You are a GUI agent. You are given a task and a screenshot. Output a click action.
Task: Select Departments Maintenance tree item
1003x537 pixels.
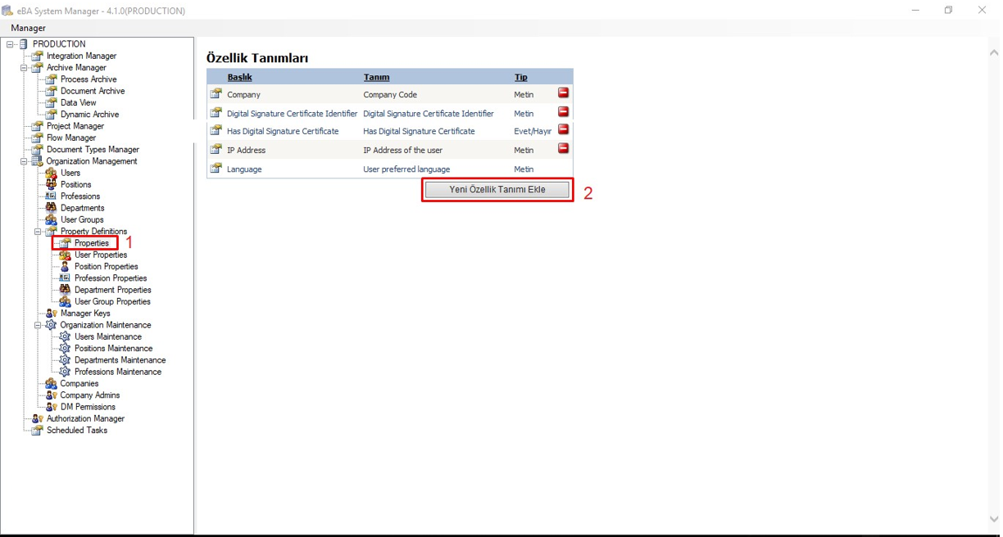click(x=120, y=359)
